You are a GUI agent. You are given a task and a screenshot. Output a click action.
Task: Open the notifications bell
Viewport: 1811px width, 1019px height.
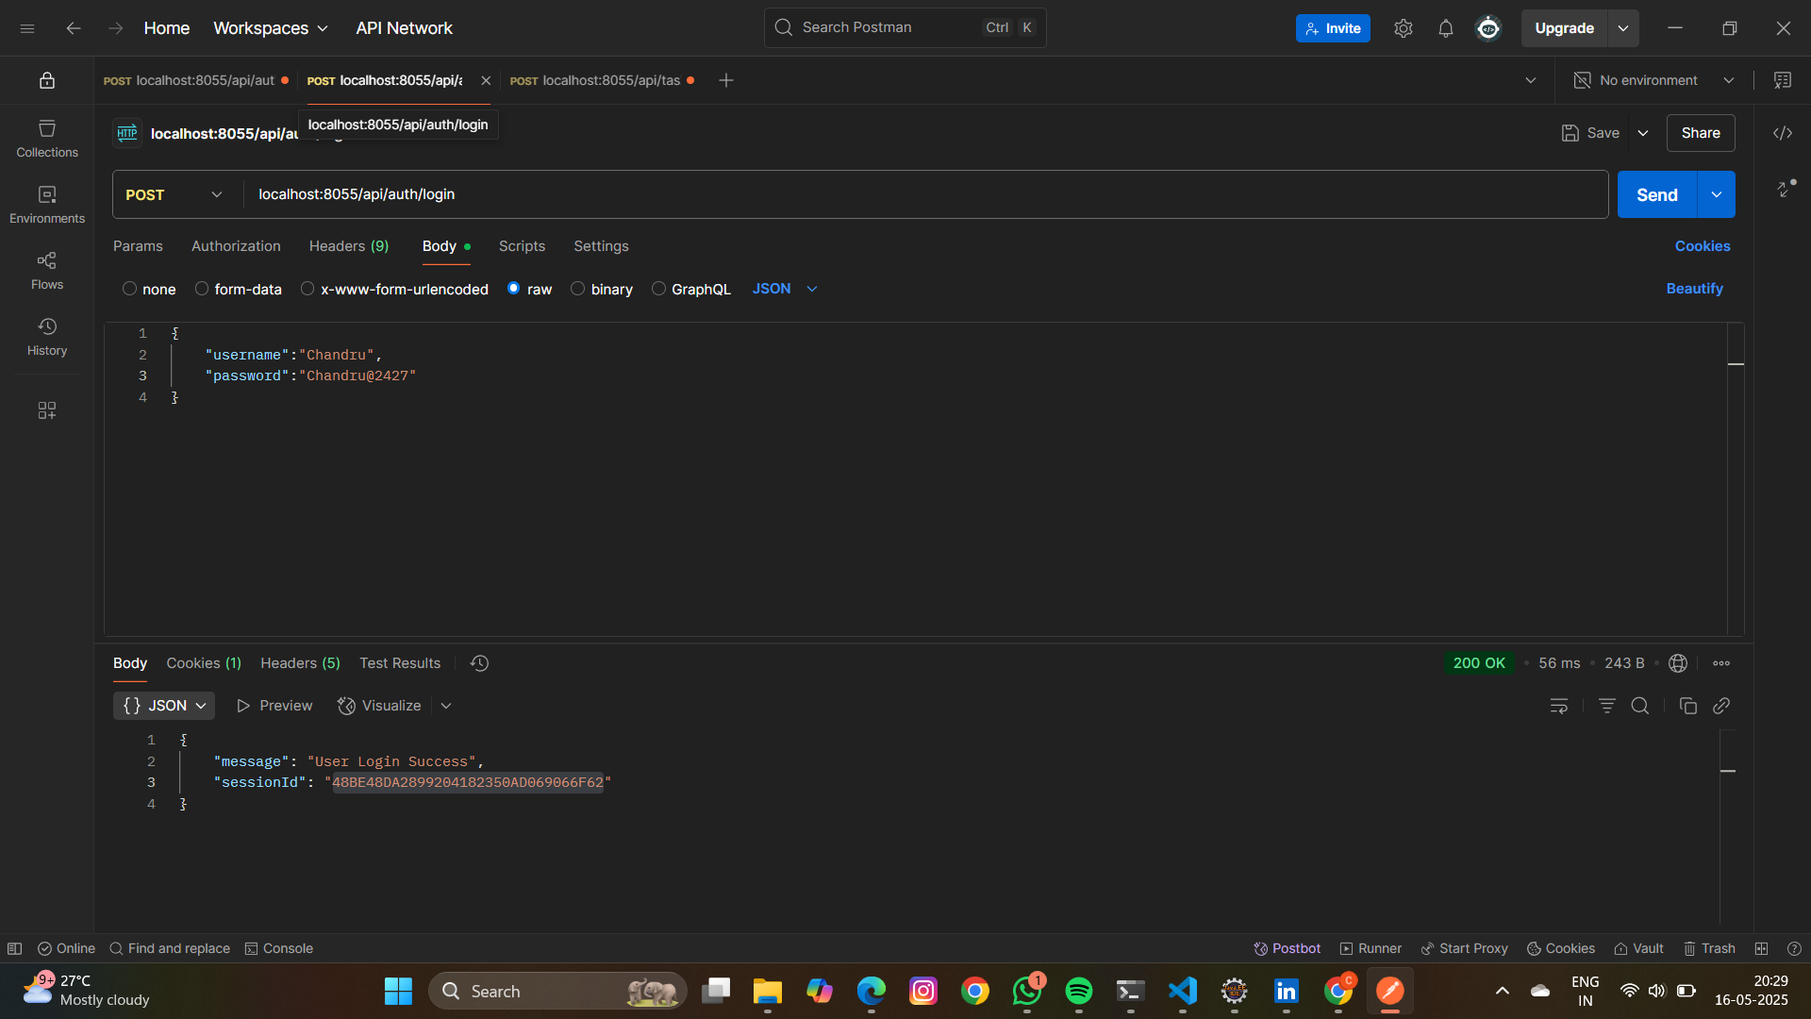point(1445,28)
